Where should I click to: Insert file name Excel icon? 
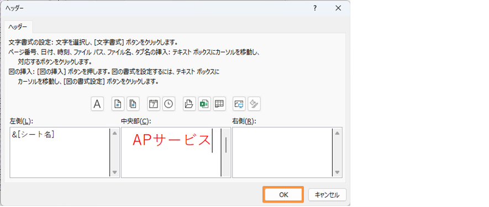pyautogui.click(x=204, y=104)
